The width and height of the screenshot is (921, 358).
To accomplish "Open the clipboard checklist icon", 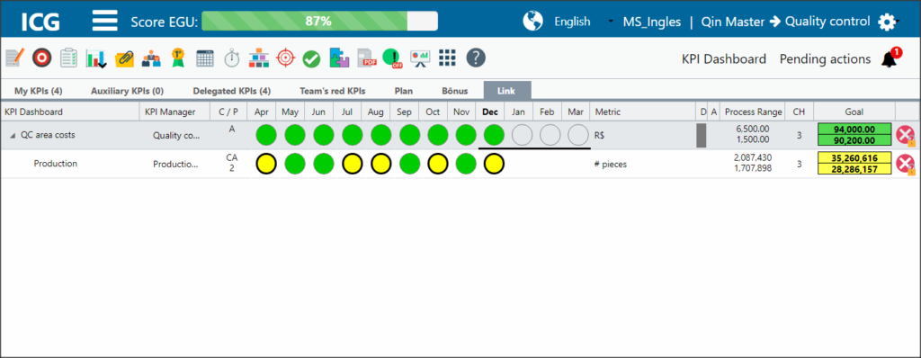I will click(68, 58).
